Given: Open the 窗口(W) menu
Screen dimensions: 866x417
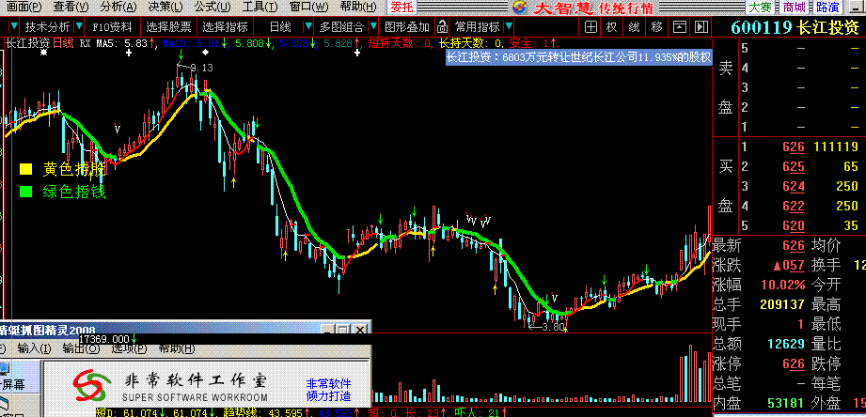Looking at the screenshot, I should click(307, 8).
